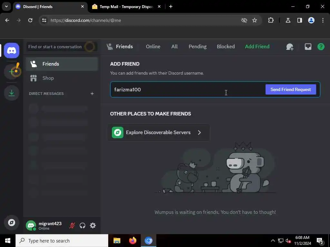The width and height of the screenshot is (330, 247).
Task: Reload the current page
Action: (30, 20)
